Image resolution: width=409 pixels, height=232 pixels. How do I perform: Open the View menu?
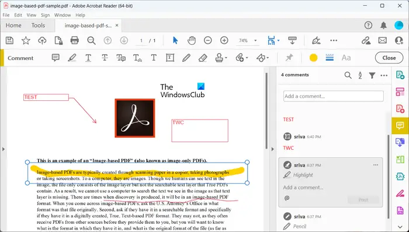[x=32, y=15]
